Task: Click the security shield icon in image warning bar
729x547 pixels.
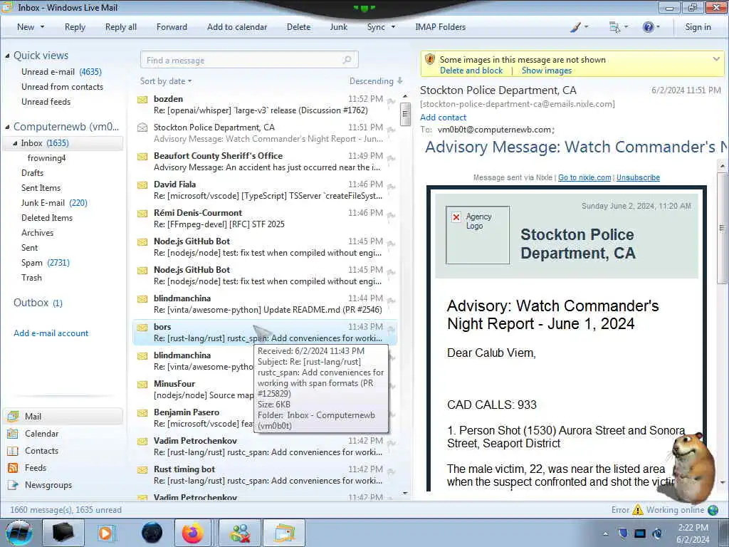Action: pos(430,60)
